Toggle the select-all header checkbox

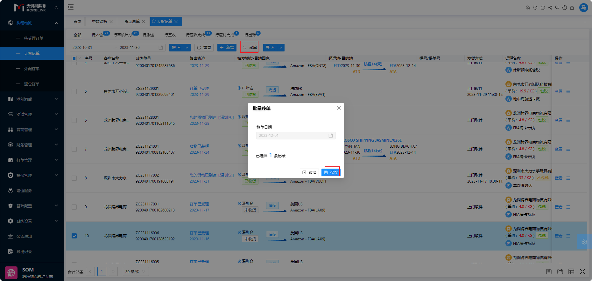click(x=74, y=58)
